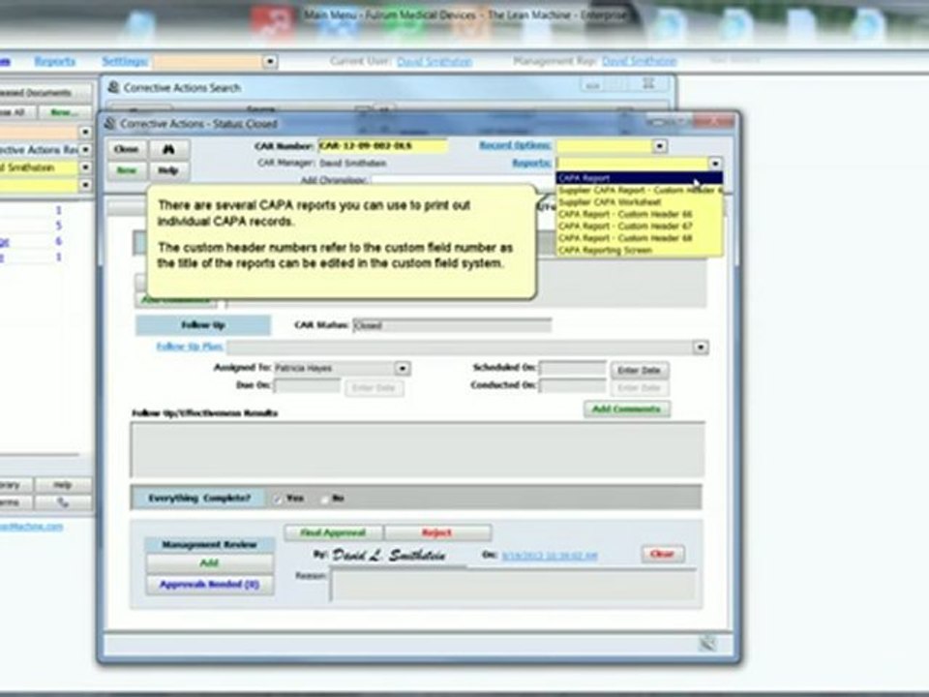929x697 pixels.
Task: Click Enter Date button beside Scheduled On
Action: [x=640, y=371]
